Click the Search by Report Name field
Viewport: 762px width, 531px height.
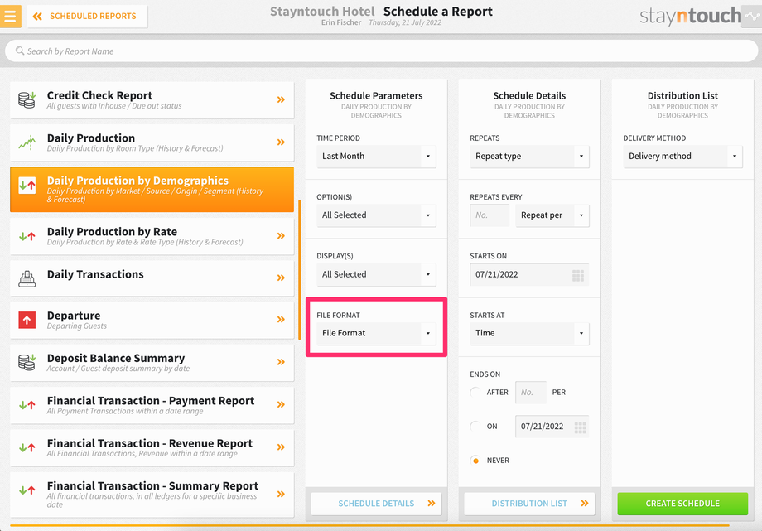point(381,51)
